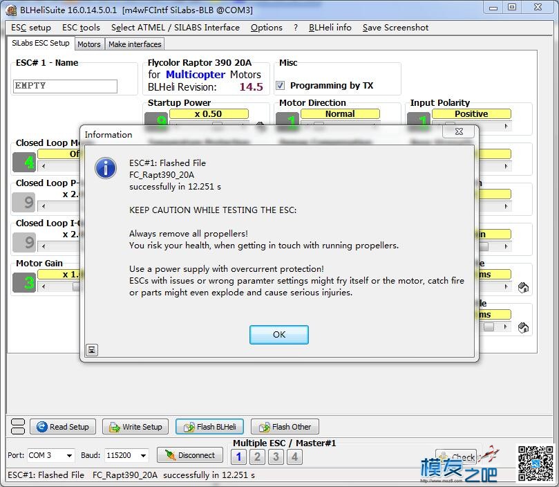Image resolution: width=559 pixels, height=487 pixels.
Task: Select ESC number 1 under Multiple ESC
Action: tap(239, 457)
